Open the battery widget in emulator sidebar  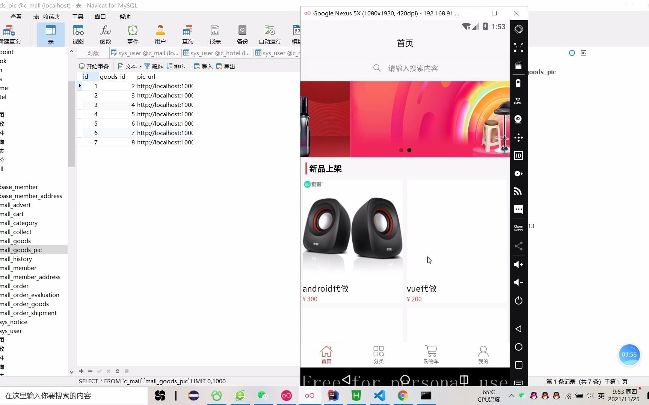(x=518, y=83)
